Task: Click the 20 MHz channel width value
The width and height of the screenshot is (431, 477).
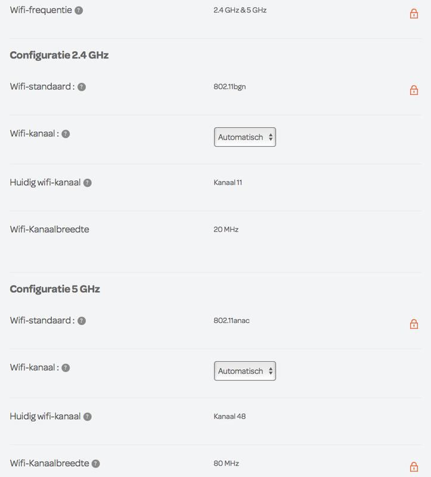Action: coord(226,230)
